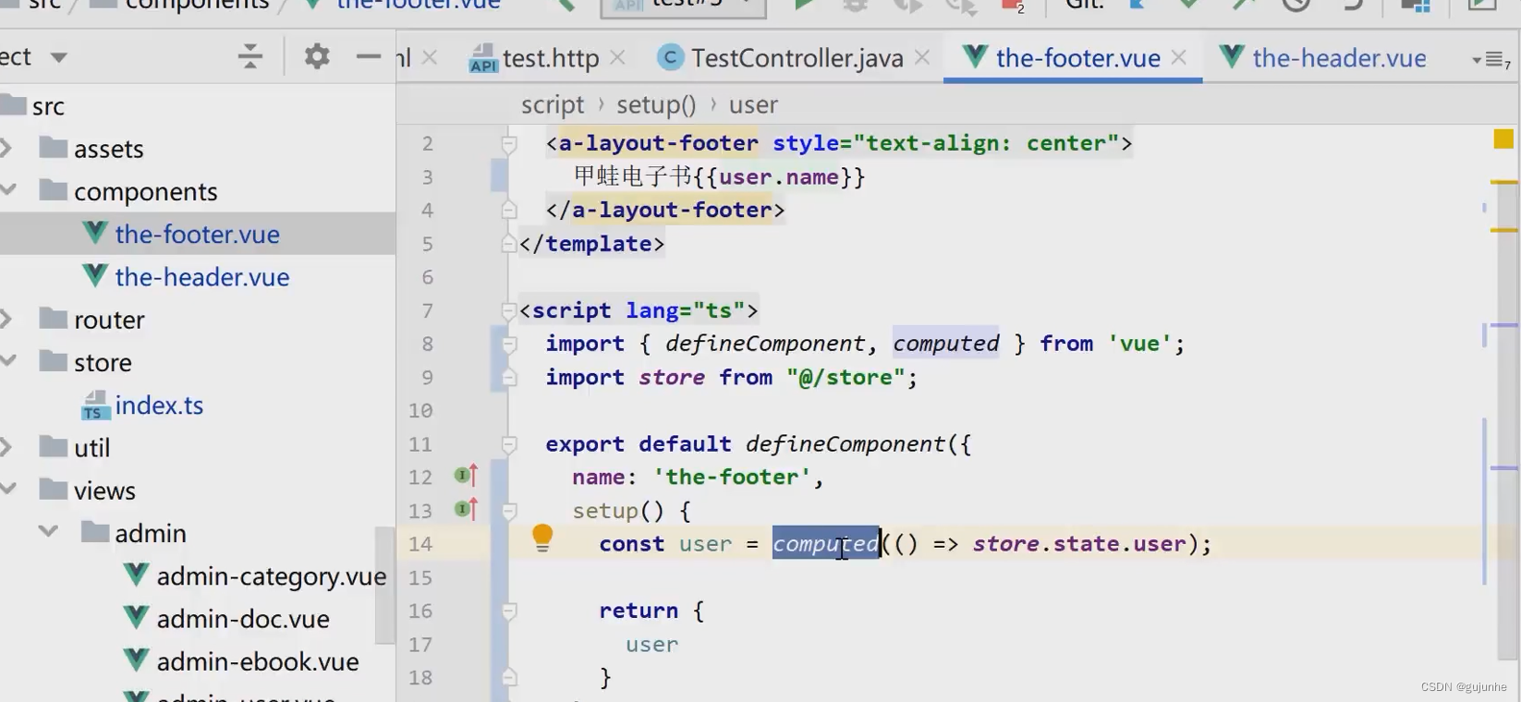Screen dimensions: 1521x702
Task: Hide the project tool window
Action: pos(369,56)
